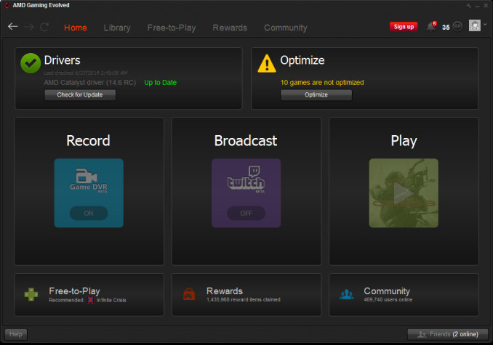This screenshot has height=345, width=493.
Task: Click the Free-to-Play label in the bottom card
Action: [74, 291]
